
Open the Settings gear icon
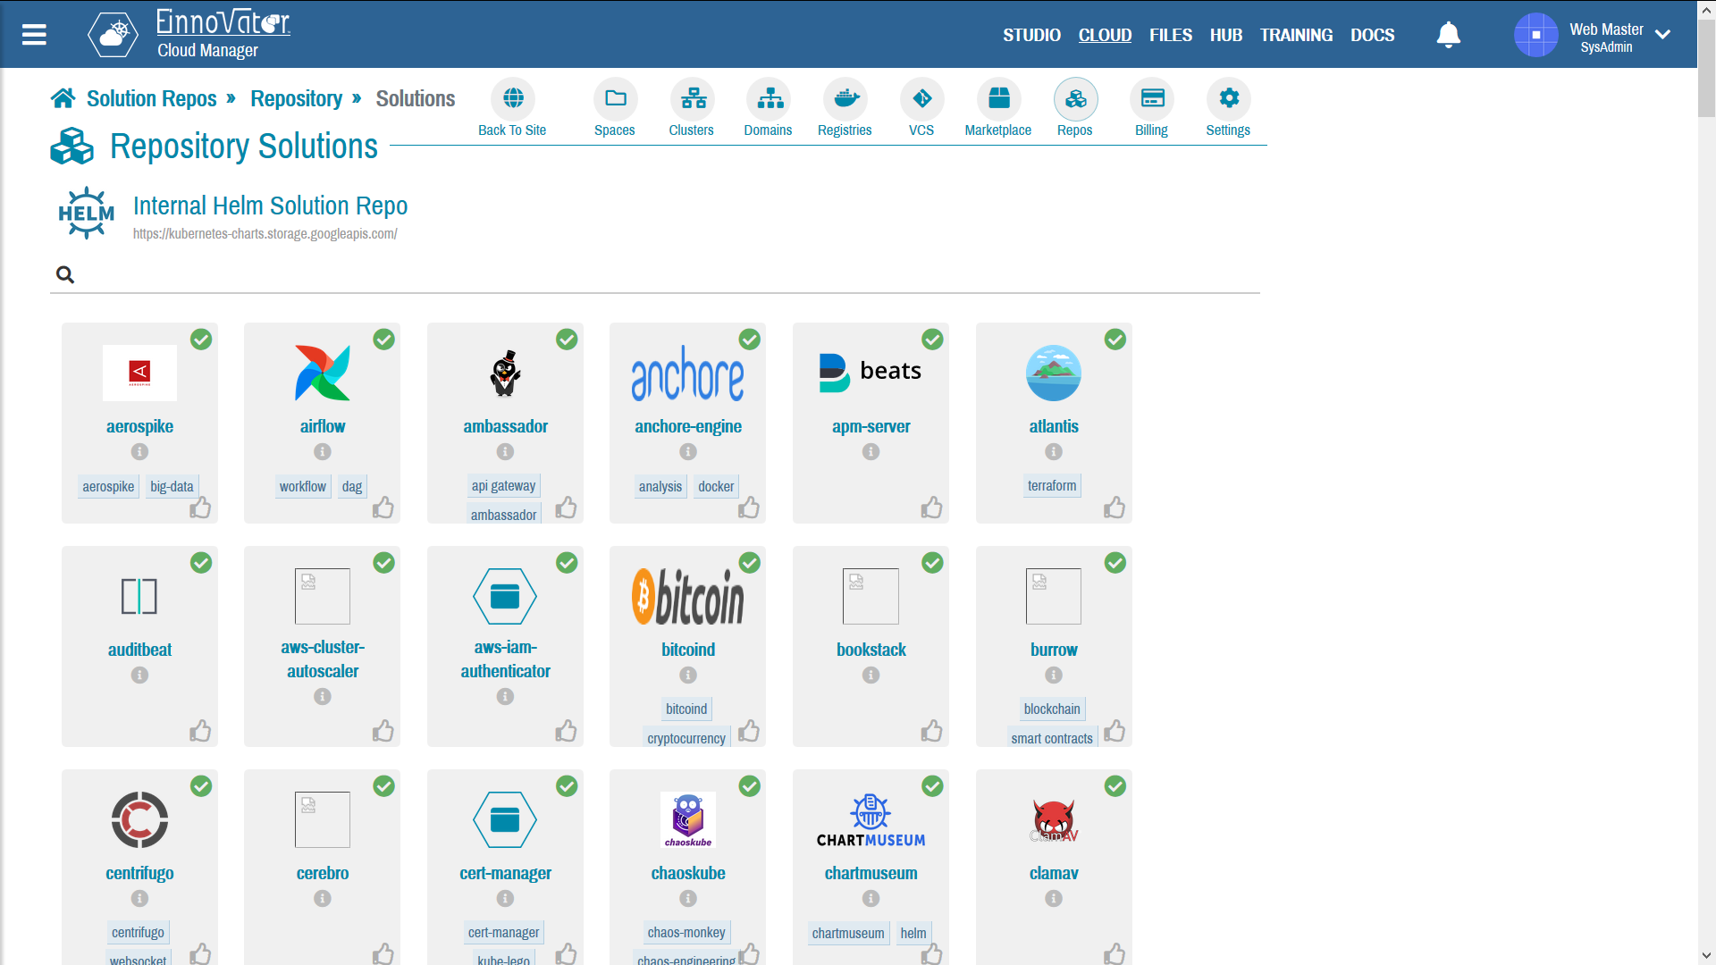pos(1229,98)
